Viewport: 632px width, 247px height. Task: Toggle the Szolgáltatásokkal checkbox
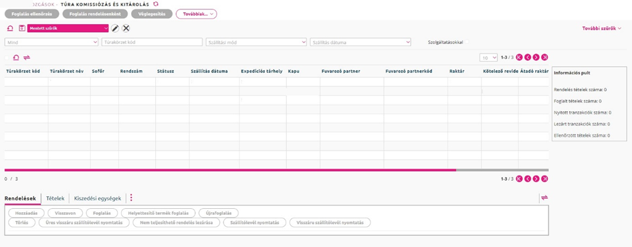pyautogui.click(x=467, y=42)
